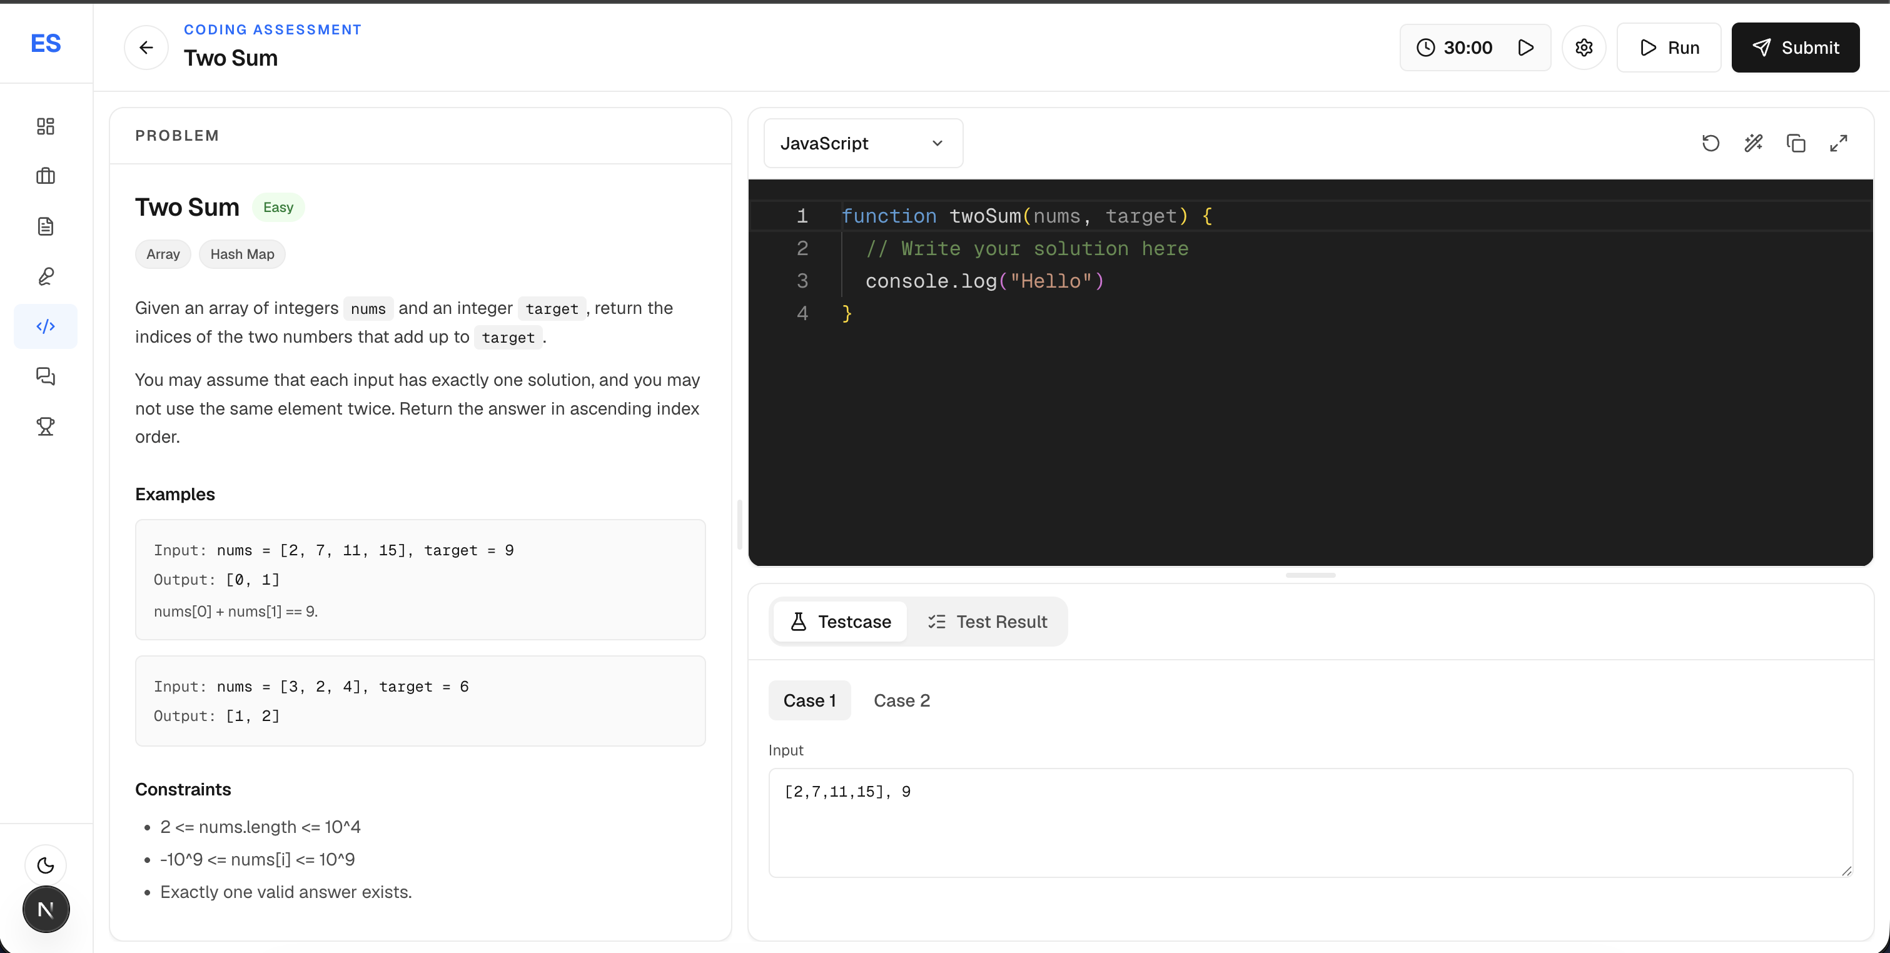Click the Constraints heading
This screenshot has height=953, width=1890.
183,789
